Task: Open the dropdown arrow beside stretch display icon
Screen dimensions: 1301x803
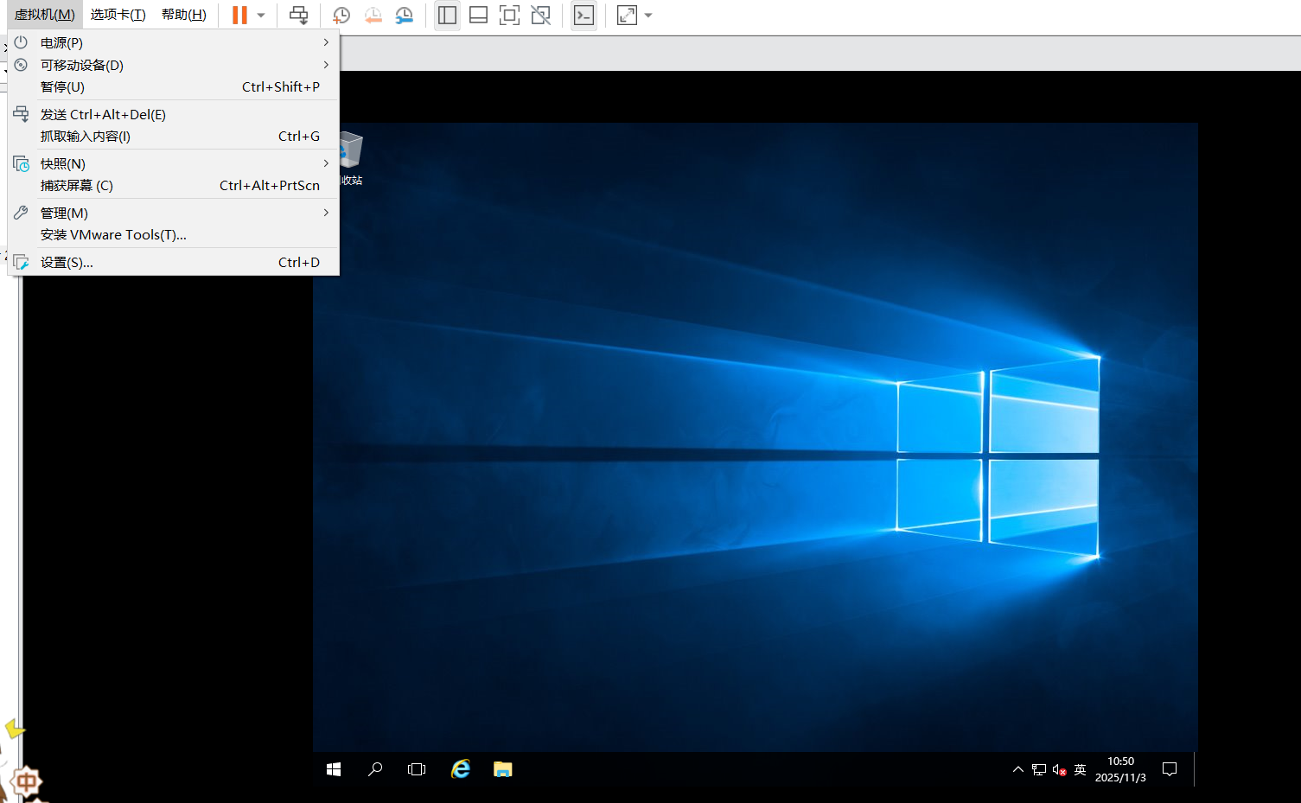Action: tap(648, 16)
